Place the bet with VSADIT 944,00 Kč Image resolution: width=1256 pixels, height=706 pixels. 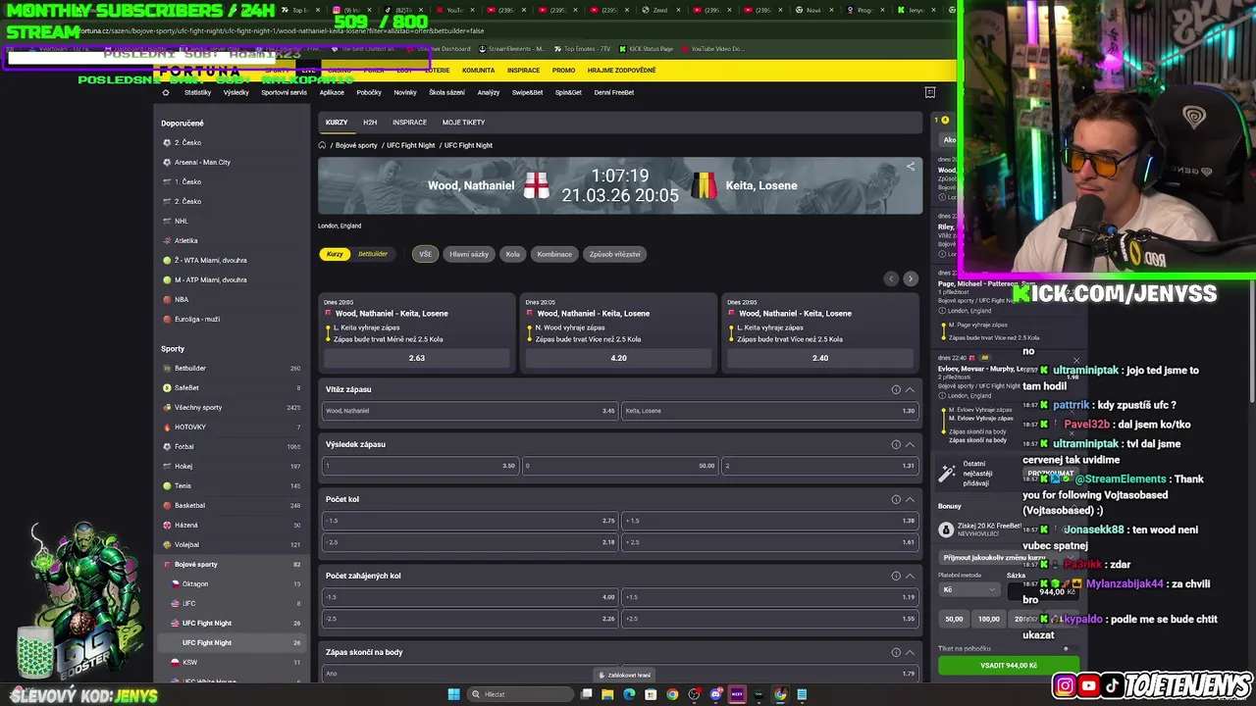(x=1009, y=665)
